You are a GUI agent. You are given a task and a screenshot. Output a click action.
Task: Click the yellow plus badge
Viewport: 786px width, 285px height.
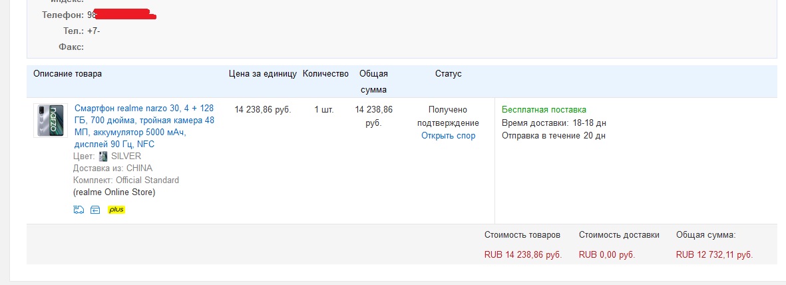pos(116,210)
